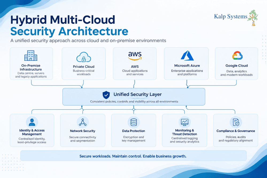Click the Monitoring & Threat Detection monitor icon
Viewport: 267px width, 178px height.
(x=185, y=122)
